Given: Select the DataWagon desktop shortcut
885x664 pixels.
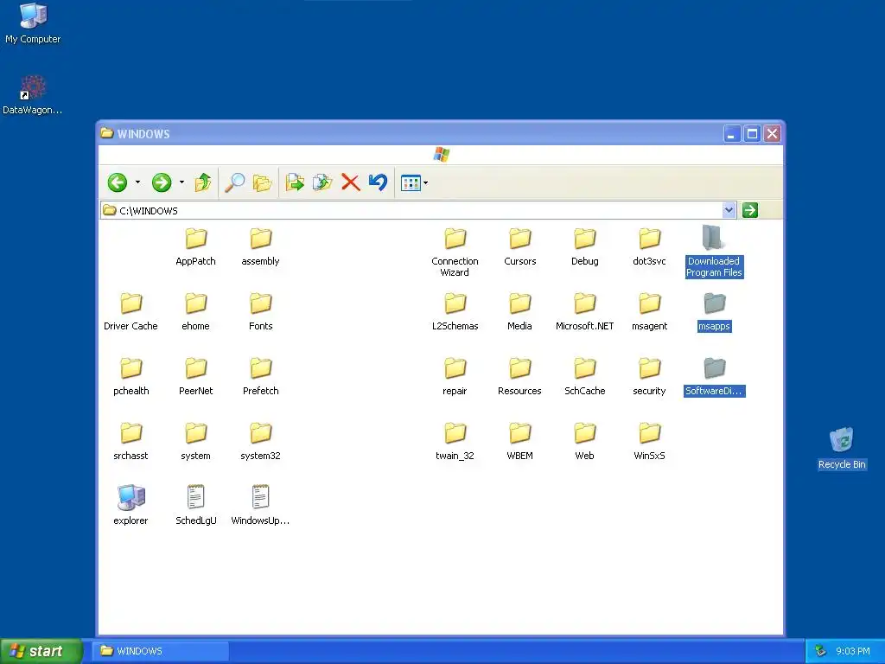Looking at the screenshot, I should [33, 95].
